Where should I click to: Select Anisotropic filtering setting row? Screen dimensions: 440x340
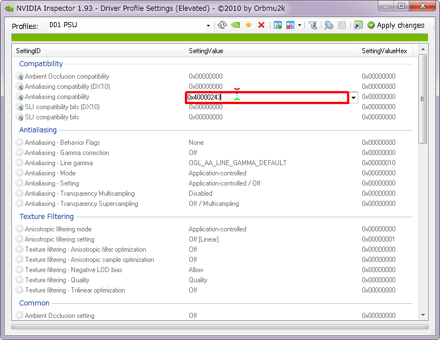213,239
